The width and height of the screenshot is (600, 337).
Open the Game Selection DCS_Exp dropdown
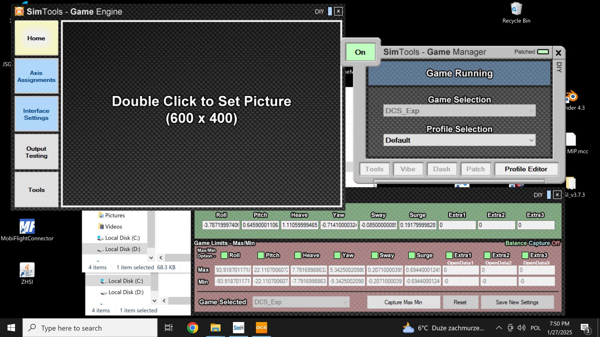click(459, 111)
